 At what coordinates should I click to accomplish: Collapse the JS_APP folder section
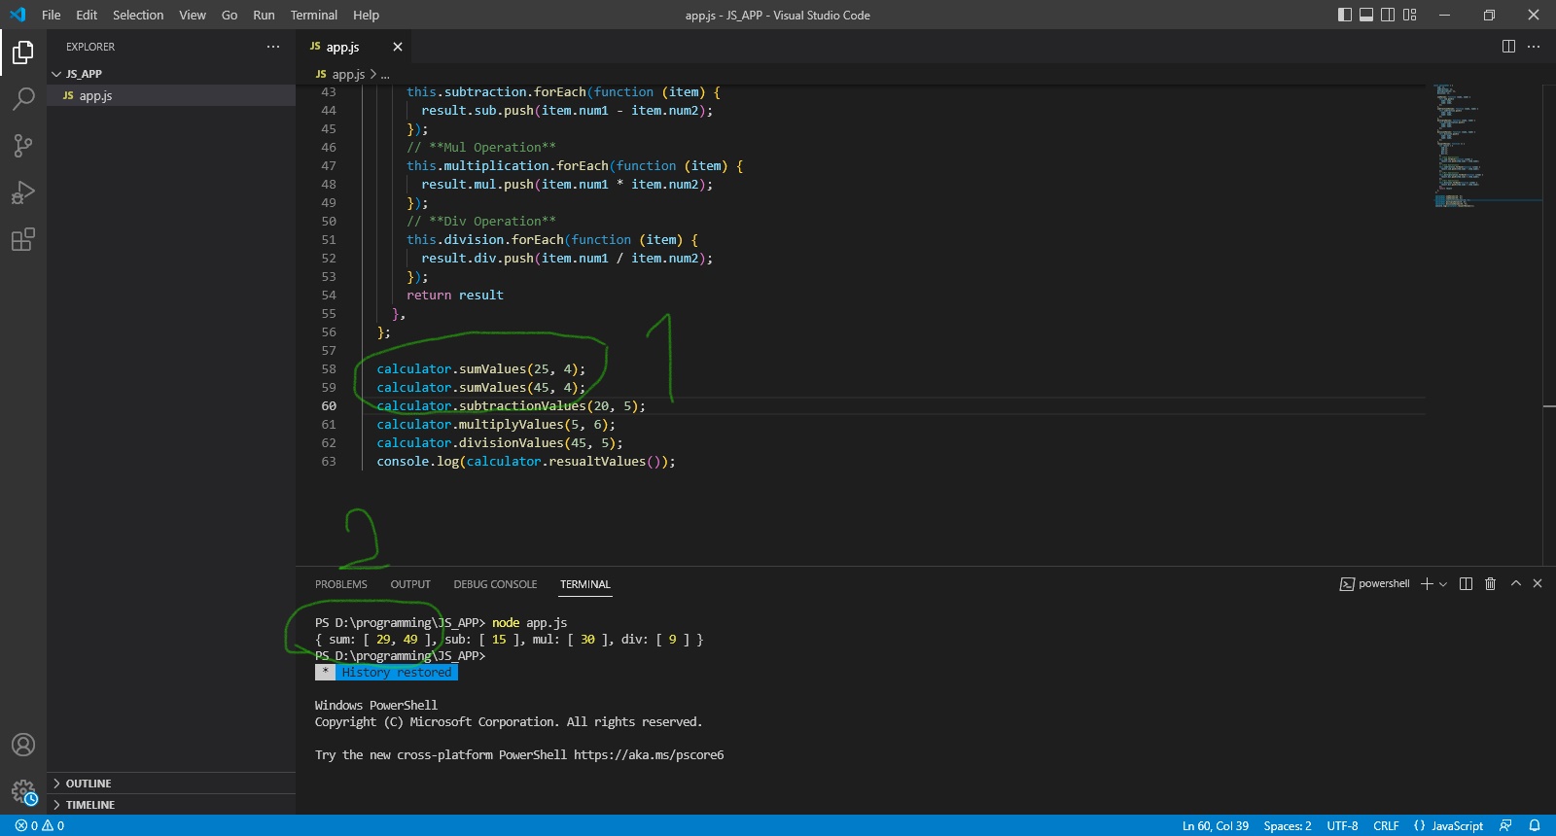click(x=171, y=74)
